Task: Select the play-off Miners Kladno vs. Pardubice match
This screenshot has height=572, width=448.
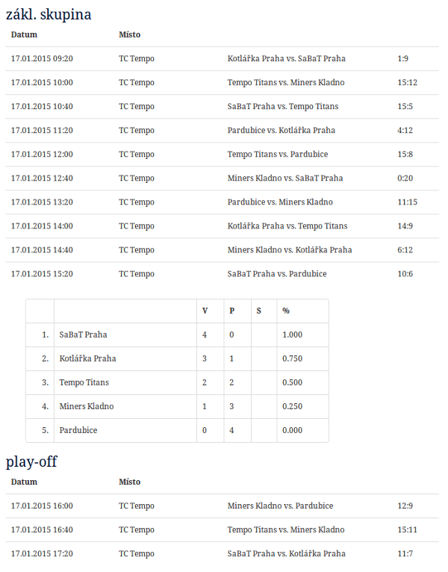Action: [280, 506]
